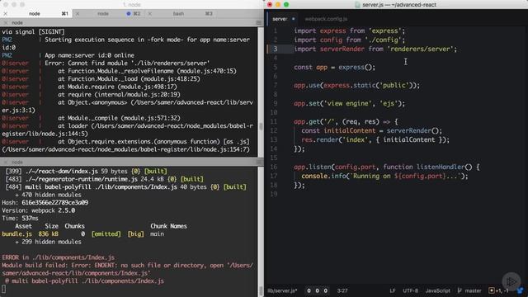Open the upper terminal pane menu icon
This screenshot has width=528, height=297.
pyautogui.click(x=258, y=22)
